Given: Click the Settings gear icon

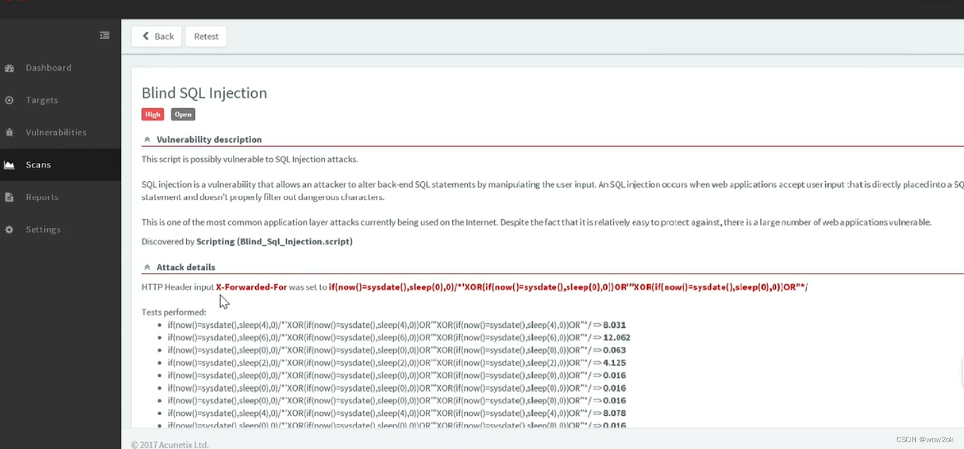Looking at the screenshot, I should point(9,230).
